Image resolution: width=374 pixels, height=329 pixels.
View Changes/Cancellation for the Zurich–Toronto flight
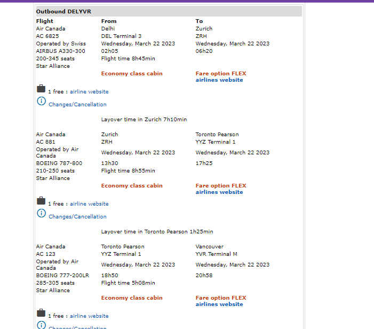click(x=77, y=217)
